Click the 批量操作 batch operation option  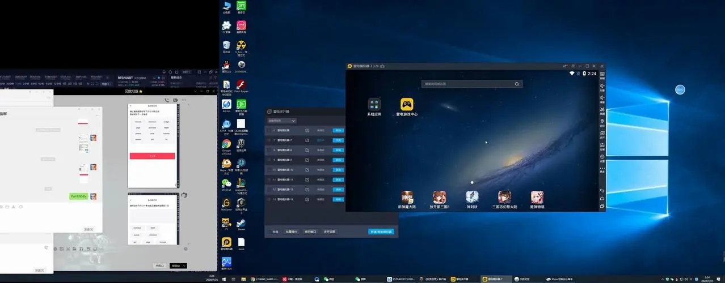click(292, 231)
